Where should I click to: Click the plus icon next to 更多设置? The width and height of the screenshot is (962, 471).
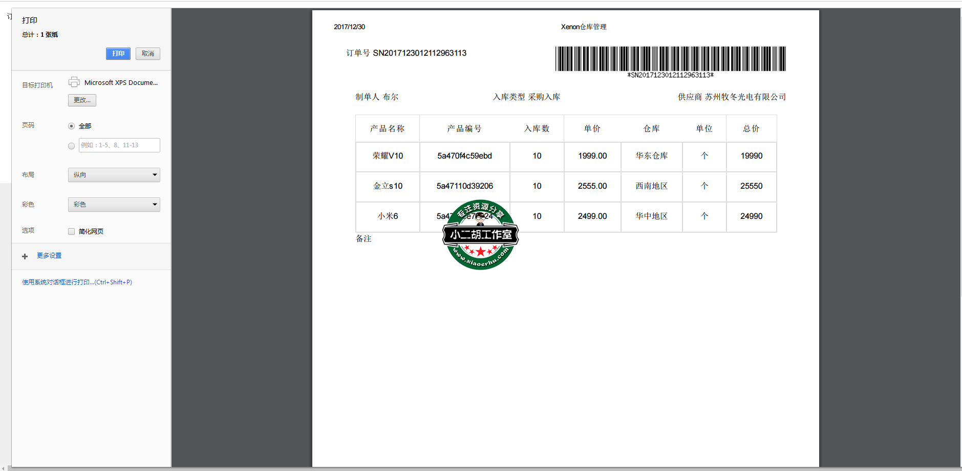[x=25, y=256]
